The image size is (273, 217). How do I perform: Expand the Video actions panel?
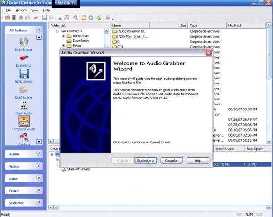click(39, 166)
